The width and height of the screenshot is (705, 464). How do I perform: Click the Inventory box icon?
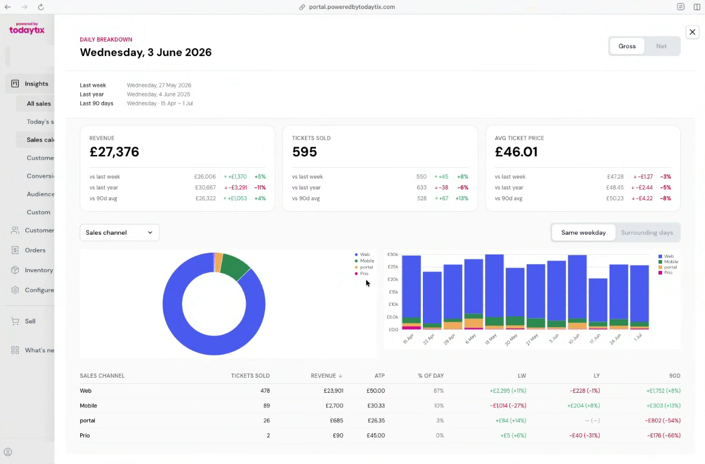pyautogui.click(x=15, y=270)
